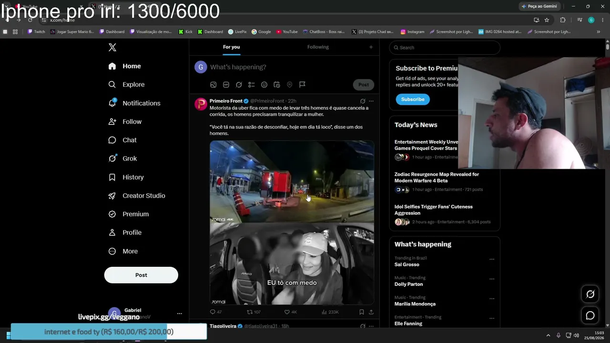Schedule the post with calendar icon
The width and height of the screenshot is (610, 343).
(277, 85)
